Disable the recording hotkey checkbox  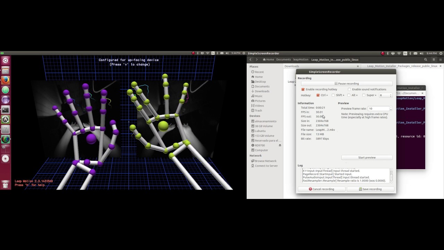303,89
